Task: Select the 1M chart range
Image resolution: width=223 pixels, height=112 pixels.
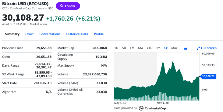Action: click(x=132, y=48)
